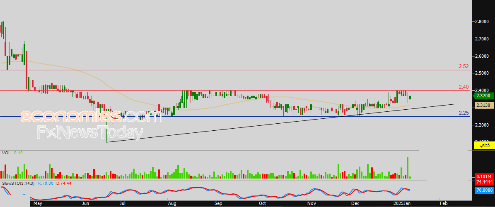Click the Dec label on time axis

[x=355, y=204]
